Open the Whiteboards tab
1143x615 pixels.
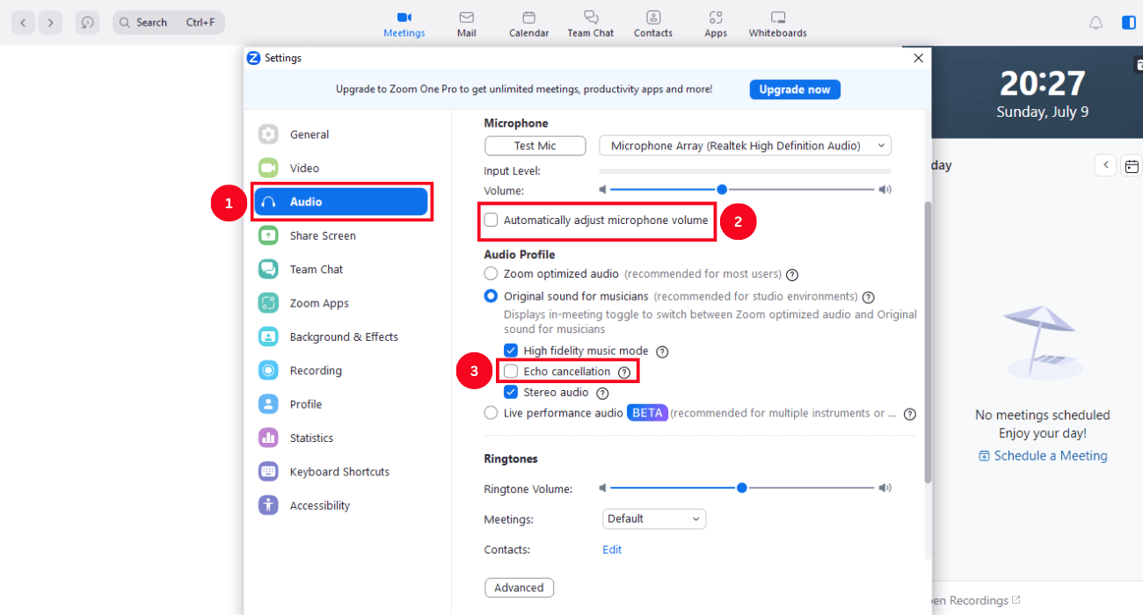777,24
